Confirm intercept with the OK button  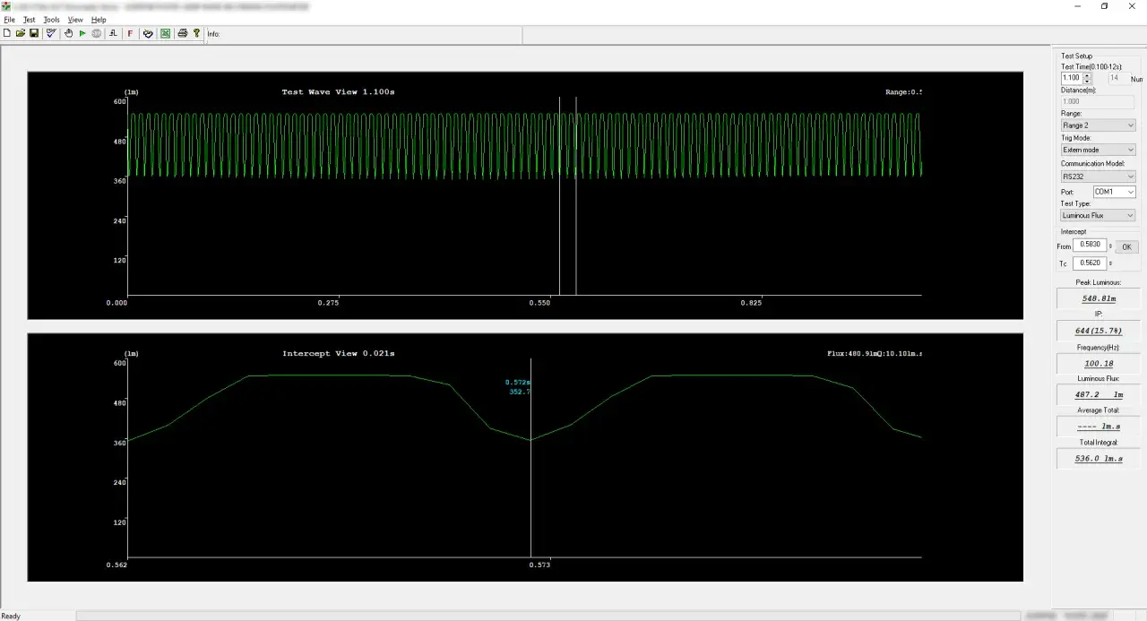coord(1126,246)
